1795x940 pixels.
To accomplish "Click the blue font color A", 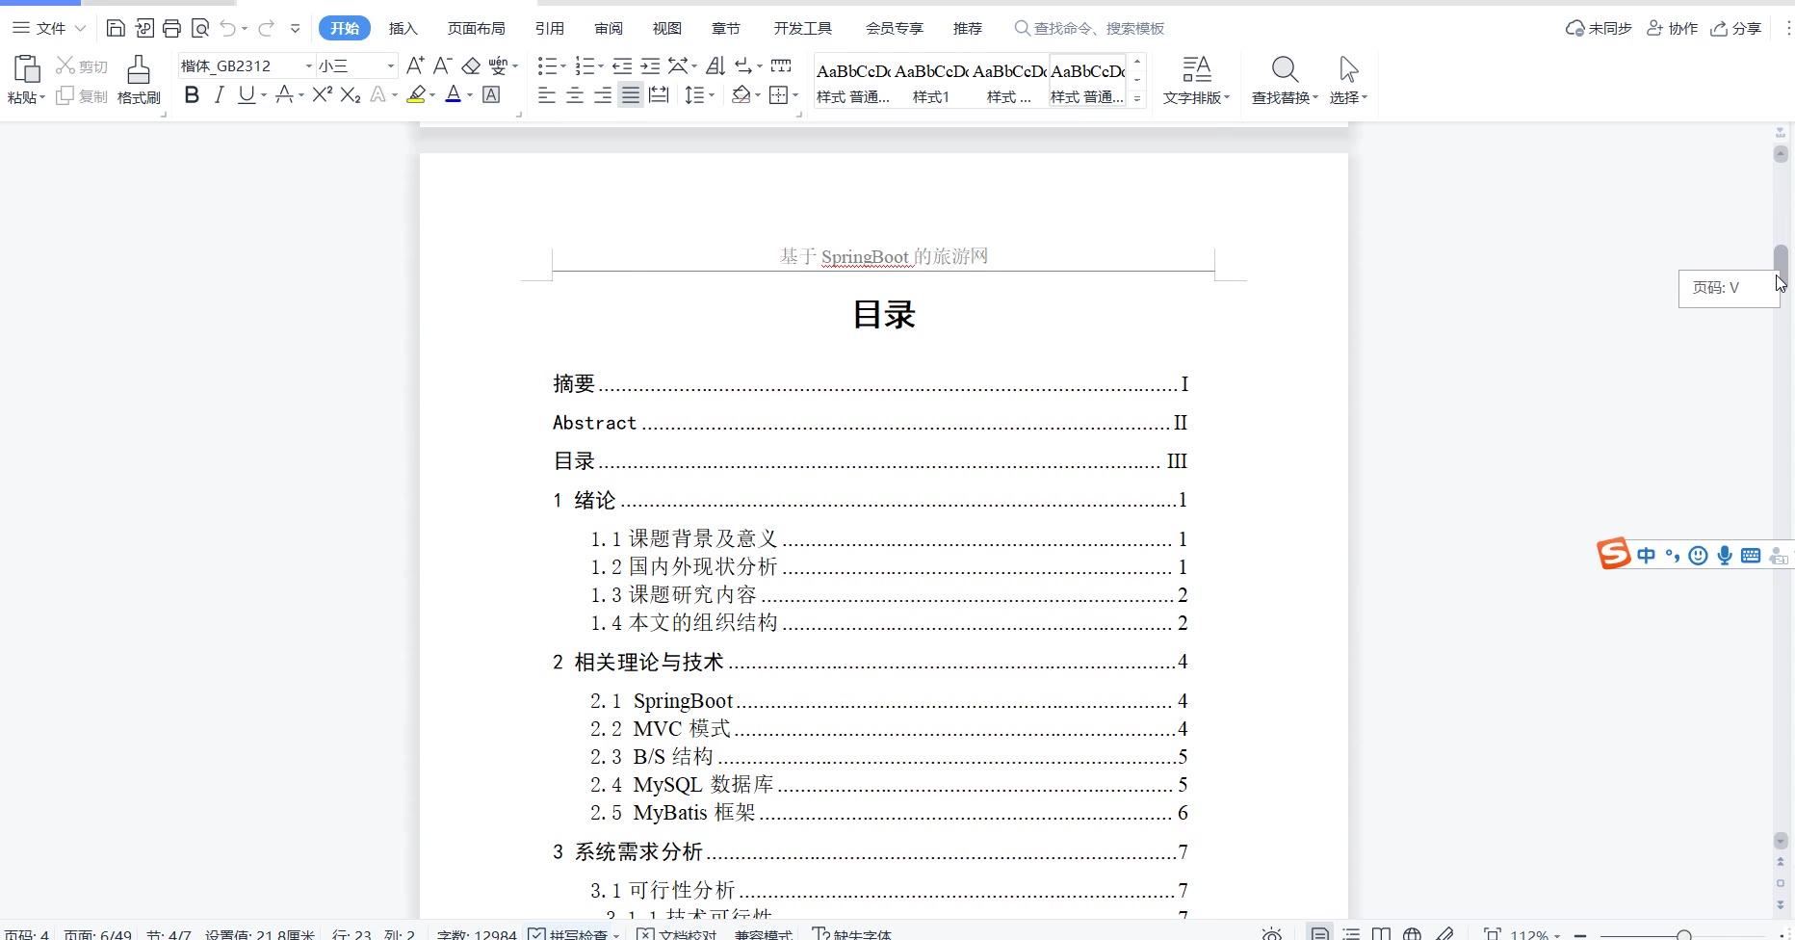I will pos(454,94).
